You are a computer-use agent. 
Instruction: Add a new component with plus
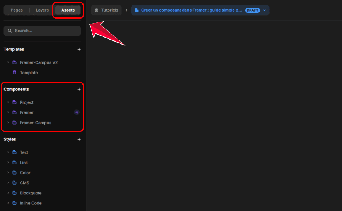point(79,89)
